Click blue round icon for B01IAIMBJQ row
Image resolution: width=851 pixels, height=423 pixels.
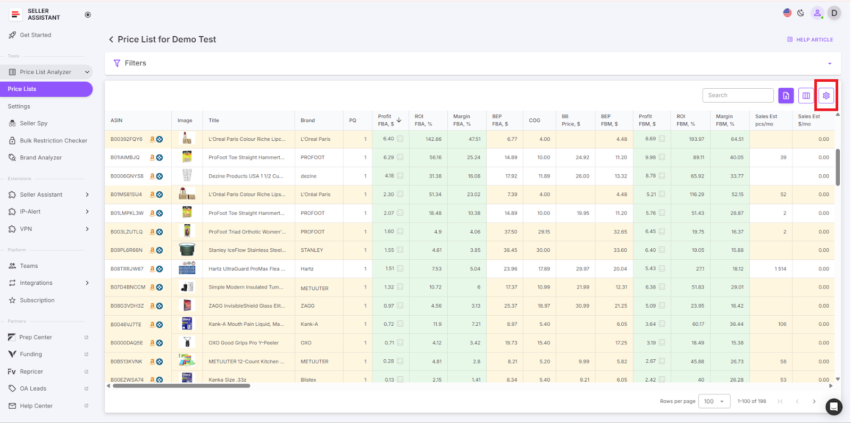pyautogui.click(x=160, y=158)
